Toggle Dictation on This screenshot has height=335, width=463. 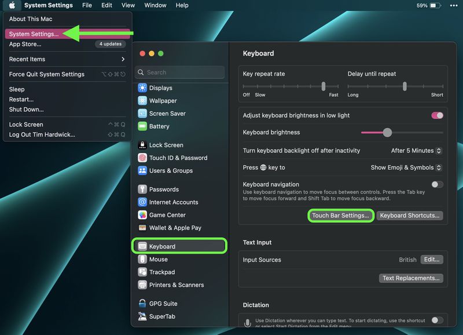tap(437, 321)
